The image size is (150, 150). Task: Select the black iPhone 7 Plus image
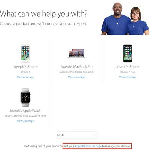[127, 53]
